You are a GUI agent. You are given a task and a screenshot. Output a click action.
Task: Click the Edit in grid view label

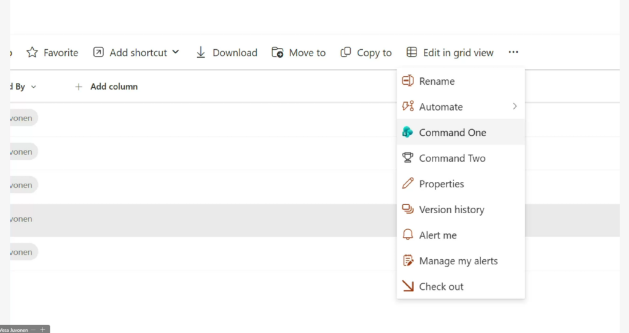(x=458, y=53)
